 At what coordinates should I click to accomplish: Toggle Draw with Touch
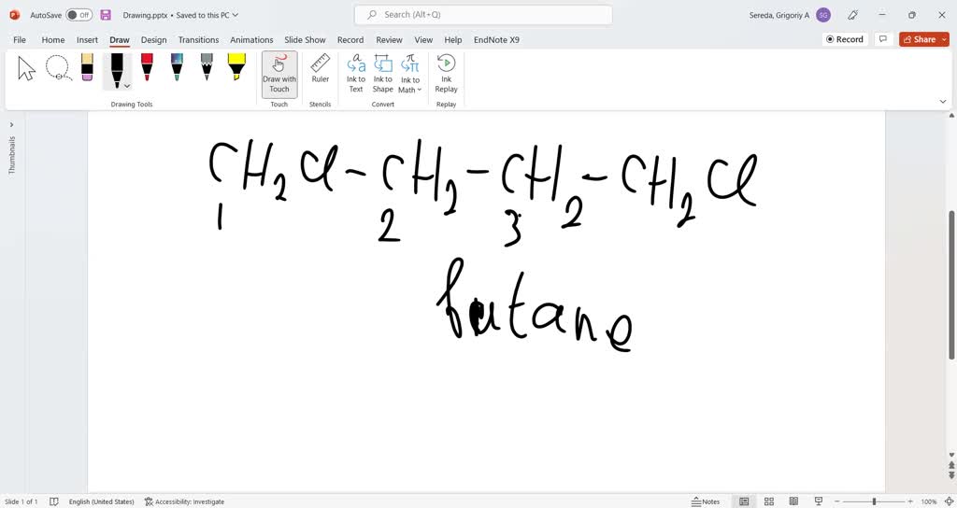(279, 74)
